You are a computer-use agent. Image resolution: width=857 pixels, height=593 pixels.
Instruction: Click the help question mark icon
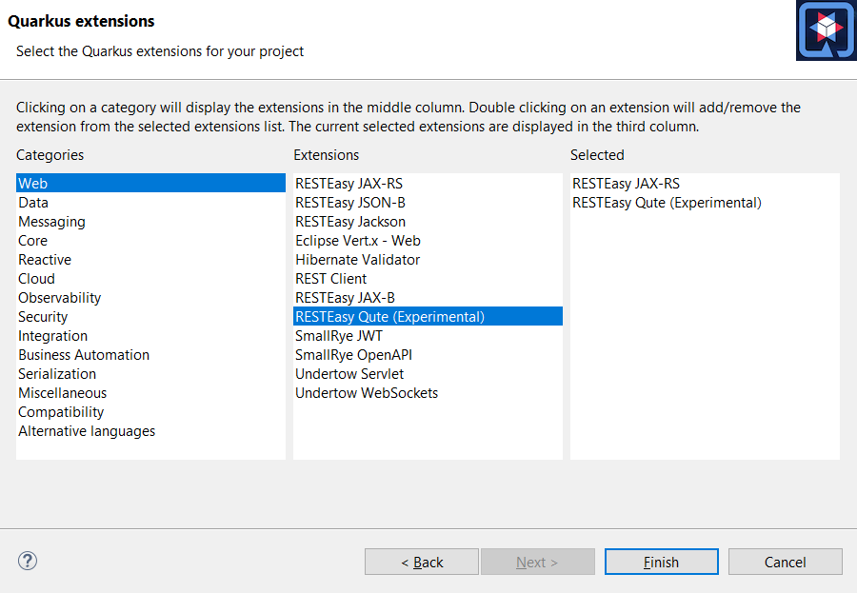click(x=28, y=561)
